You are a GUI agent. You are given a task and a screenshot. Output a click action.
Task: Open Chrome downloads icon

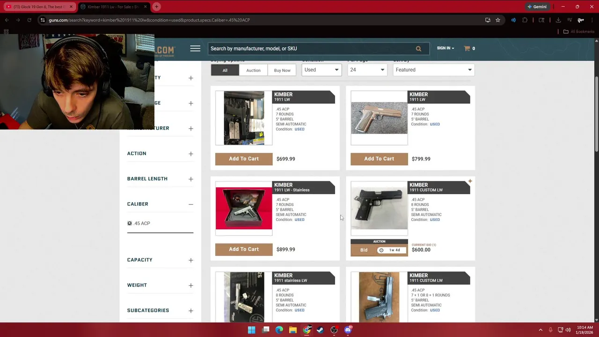(x=558, y=20)
